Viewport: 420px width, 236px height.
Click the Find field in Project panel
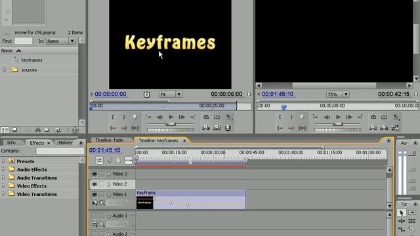24,41
